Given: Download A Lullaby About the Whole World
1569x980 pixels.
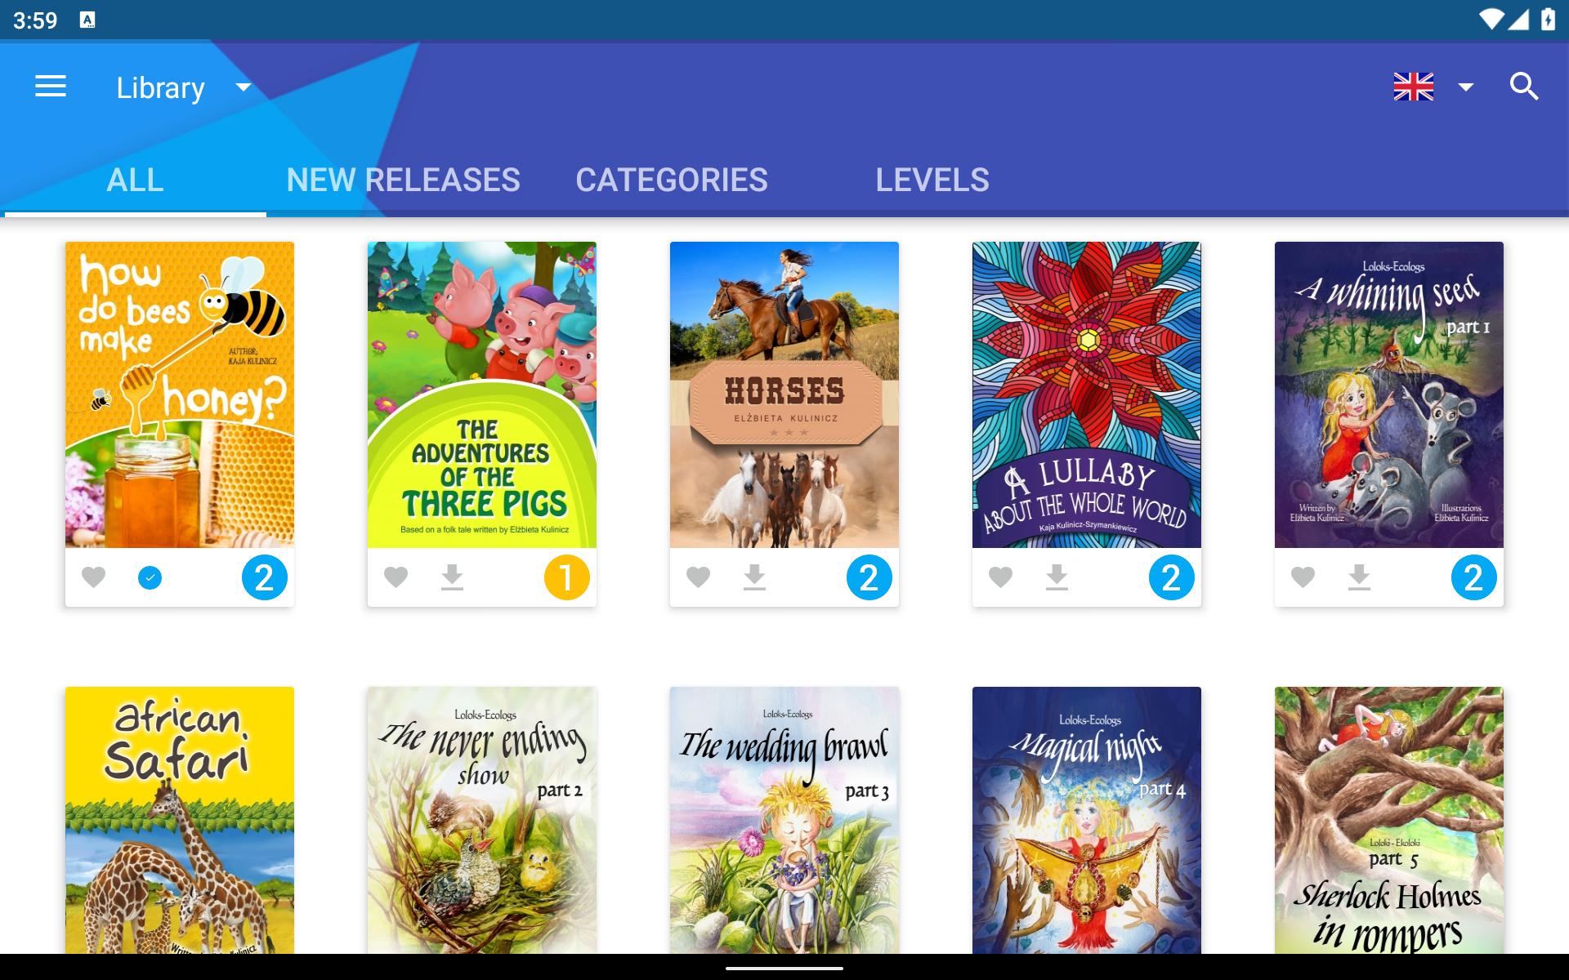Looking at the screenshot, I should click(1057, 577).
